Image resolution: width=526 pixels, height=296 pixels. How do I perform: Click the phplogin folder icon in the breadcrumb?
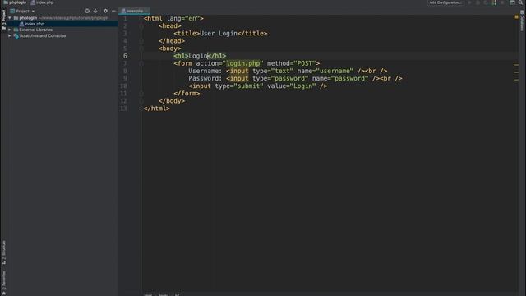(6, 2)
